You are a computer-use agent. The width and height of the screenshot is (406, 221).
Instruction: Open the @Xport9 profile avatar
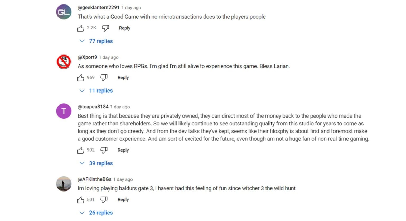(x=64, y=62)
